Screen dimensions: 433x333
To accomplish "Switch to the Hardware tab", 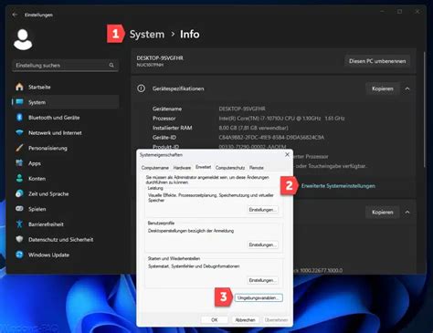I will (x=182, y=168).
